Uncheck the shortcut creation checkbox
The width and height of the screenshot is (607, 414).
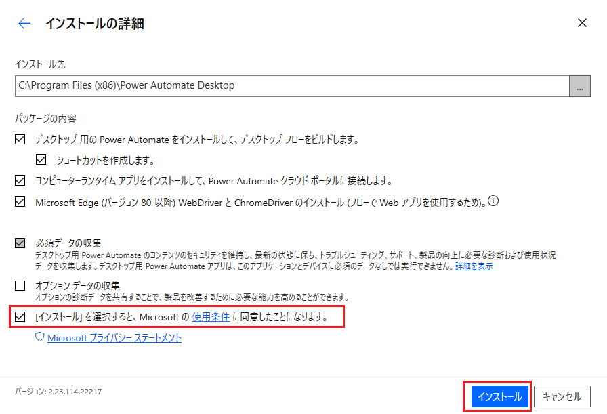tap(41, 159)
